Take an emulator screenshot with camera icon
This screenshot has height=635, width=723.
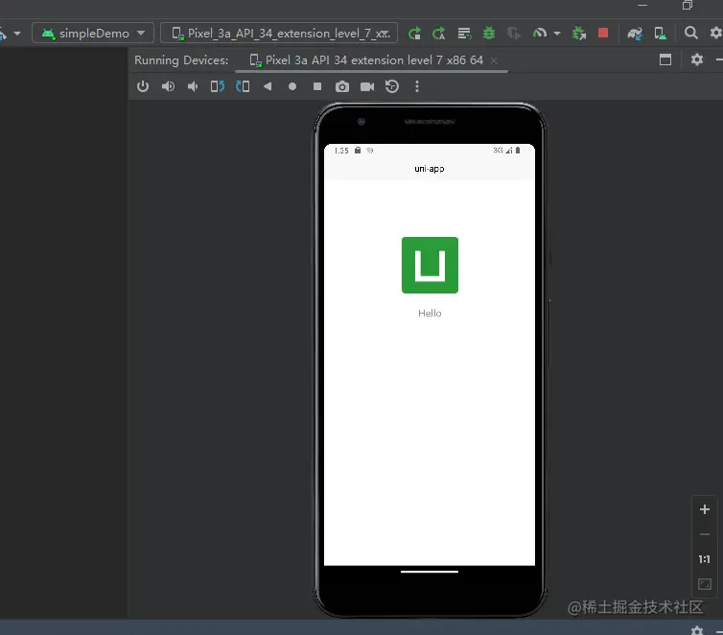tap(342, 86)
